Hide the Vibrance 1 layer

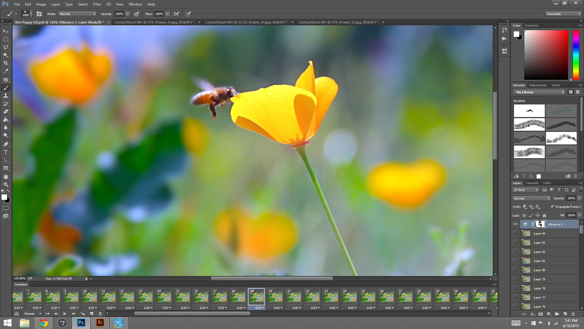(x=515, y=224)
